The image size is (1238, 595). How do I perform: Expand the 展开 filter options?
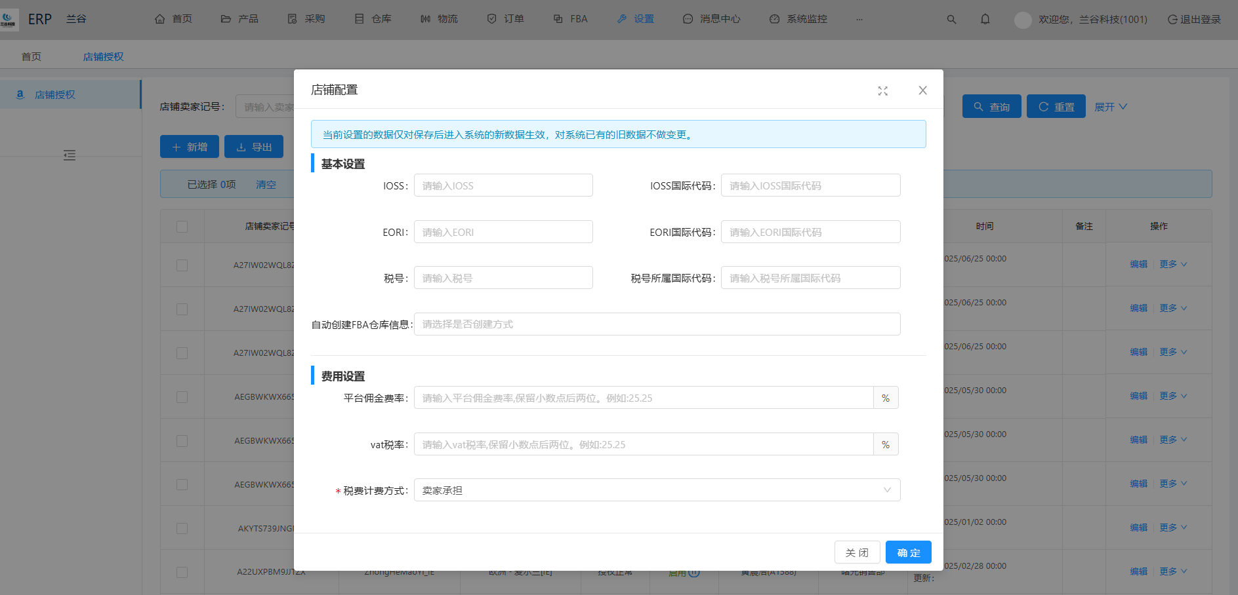click(x=1110, y=107)
